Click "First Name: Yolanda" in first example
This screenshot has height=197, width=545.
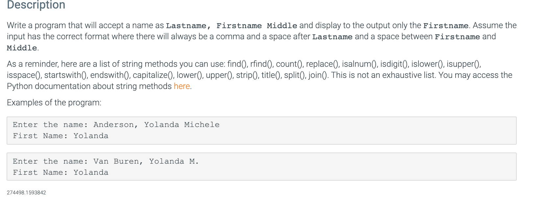(60, 136)
